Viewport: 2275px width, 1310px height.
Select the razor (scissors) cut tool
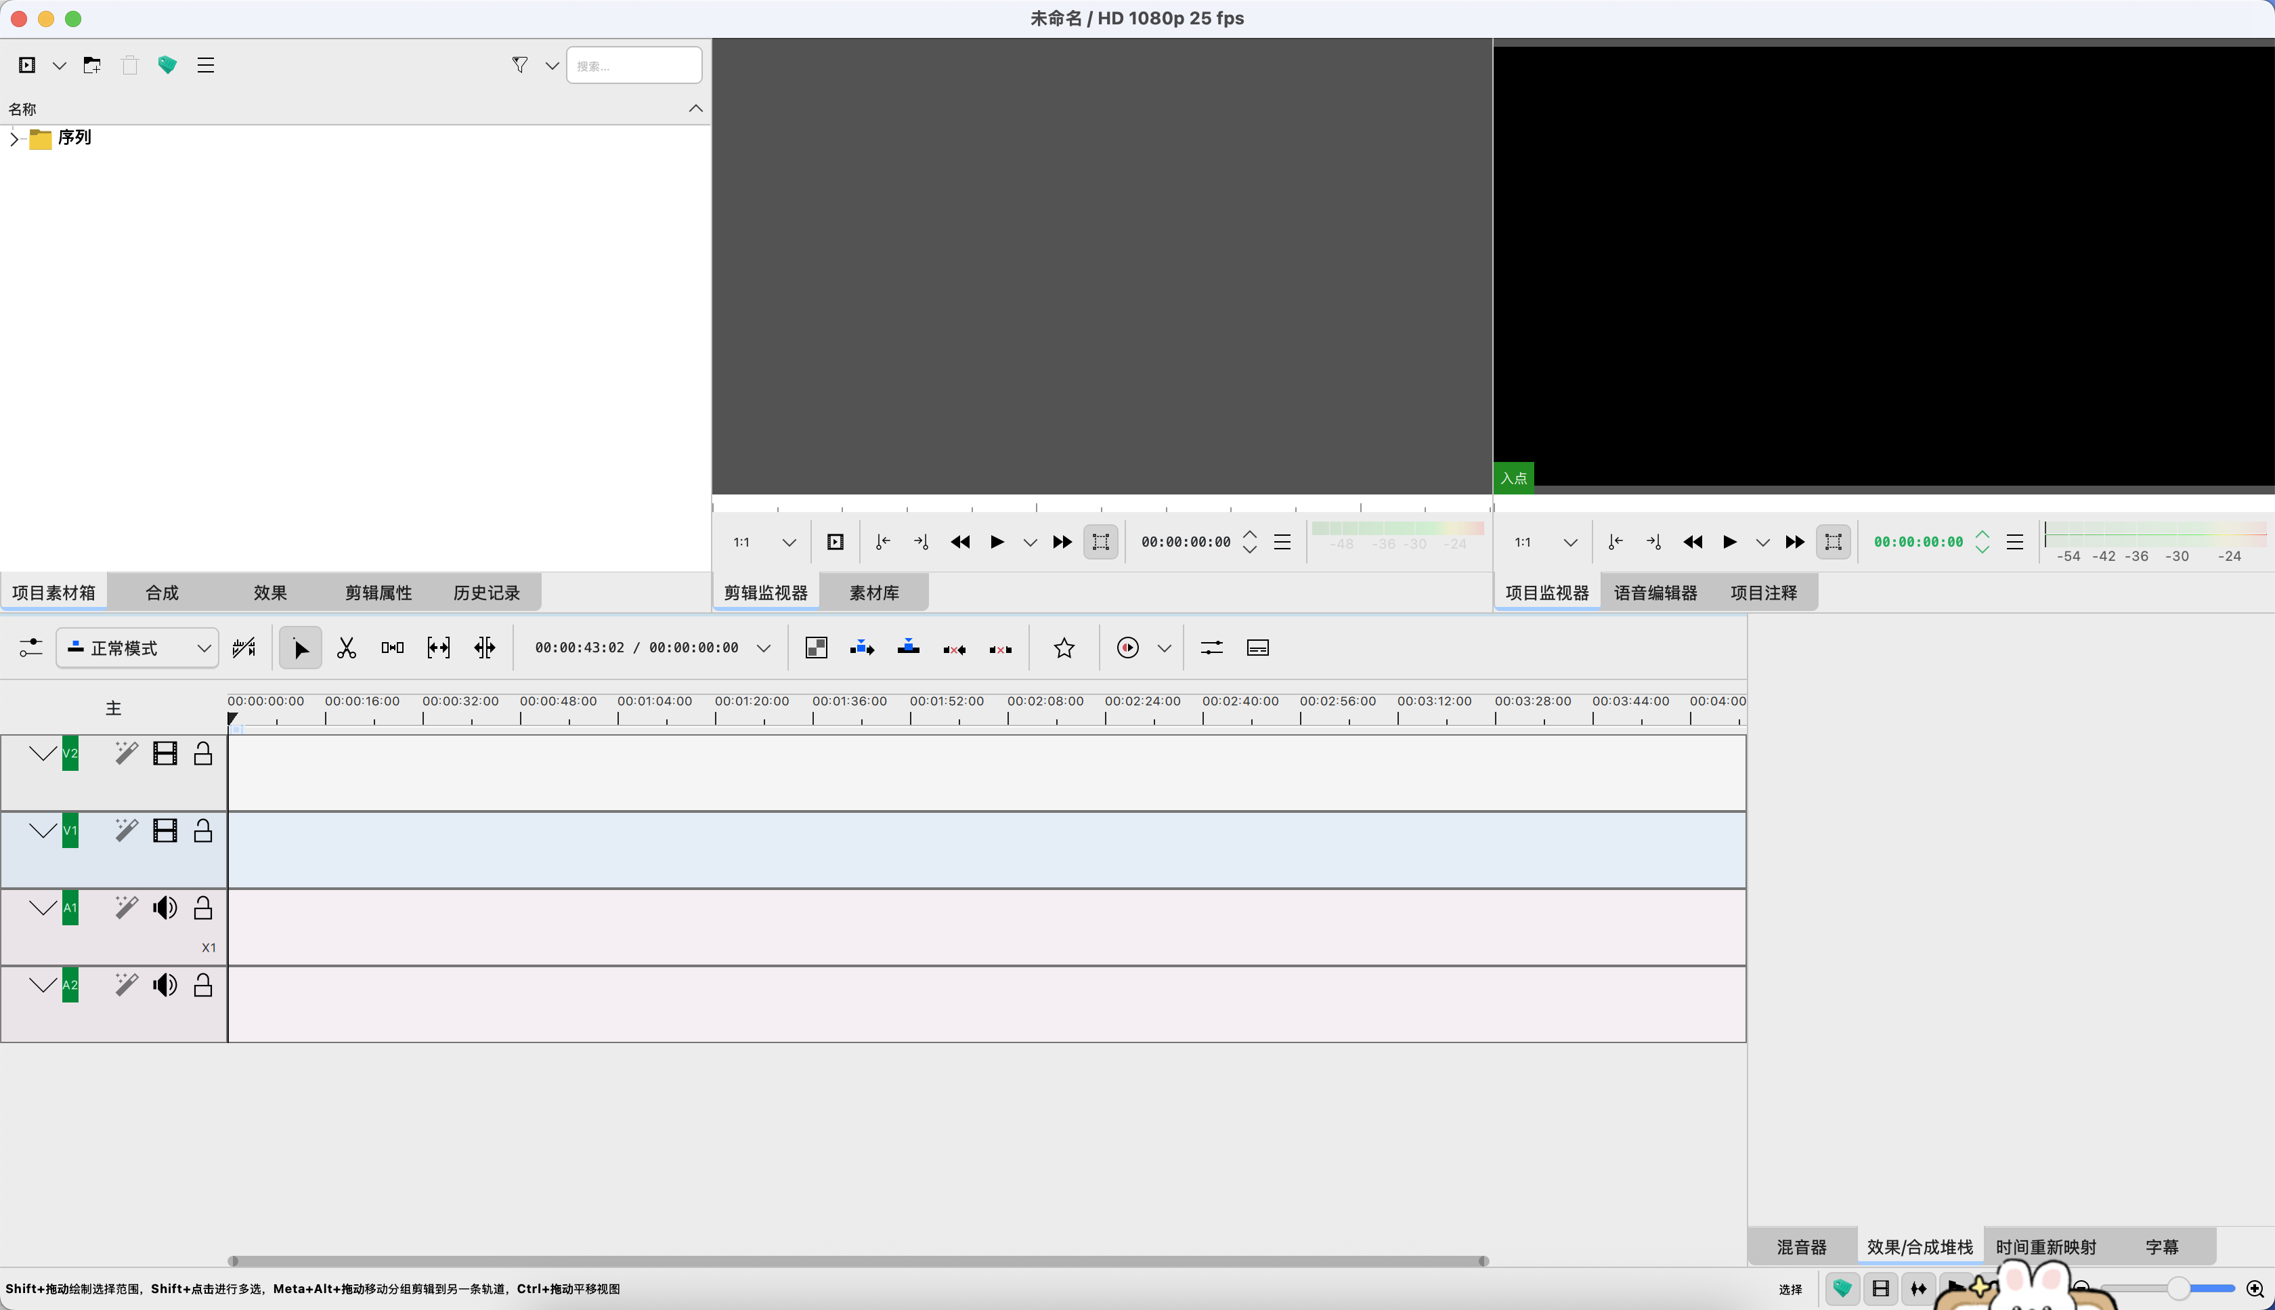click(x=346, y=648)
